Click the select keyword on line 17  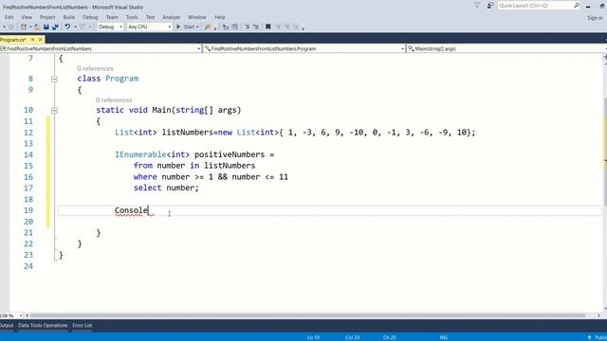[x=148, y=188]
